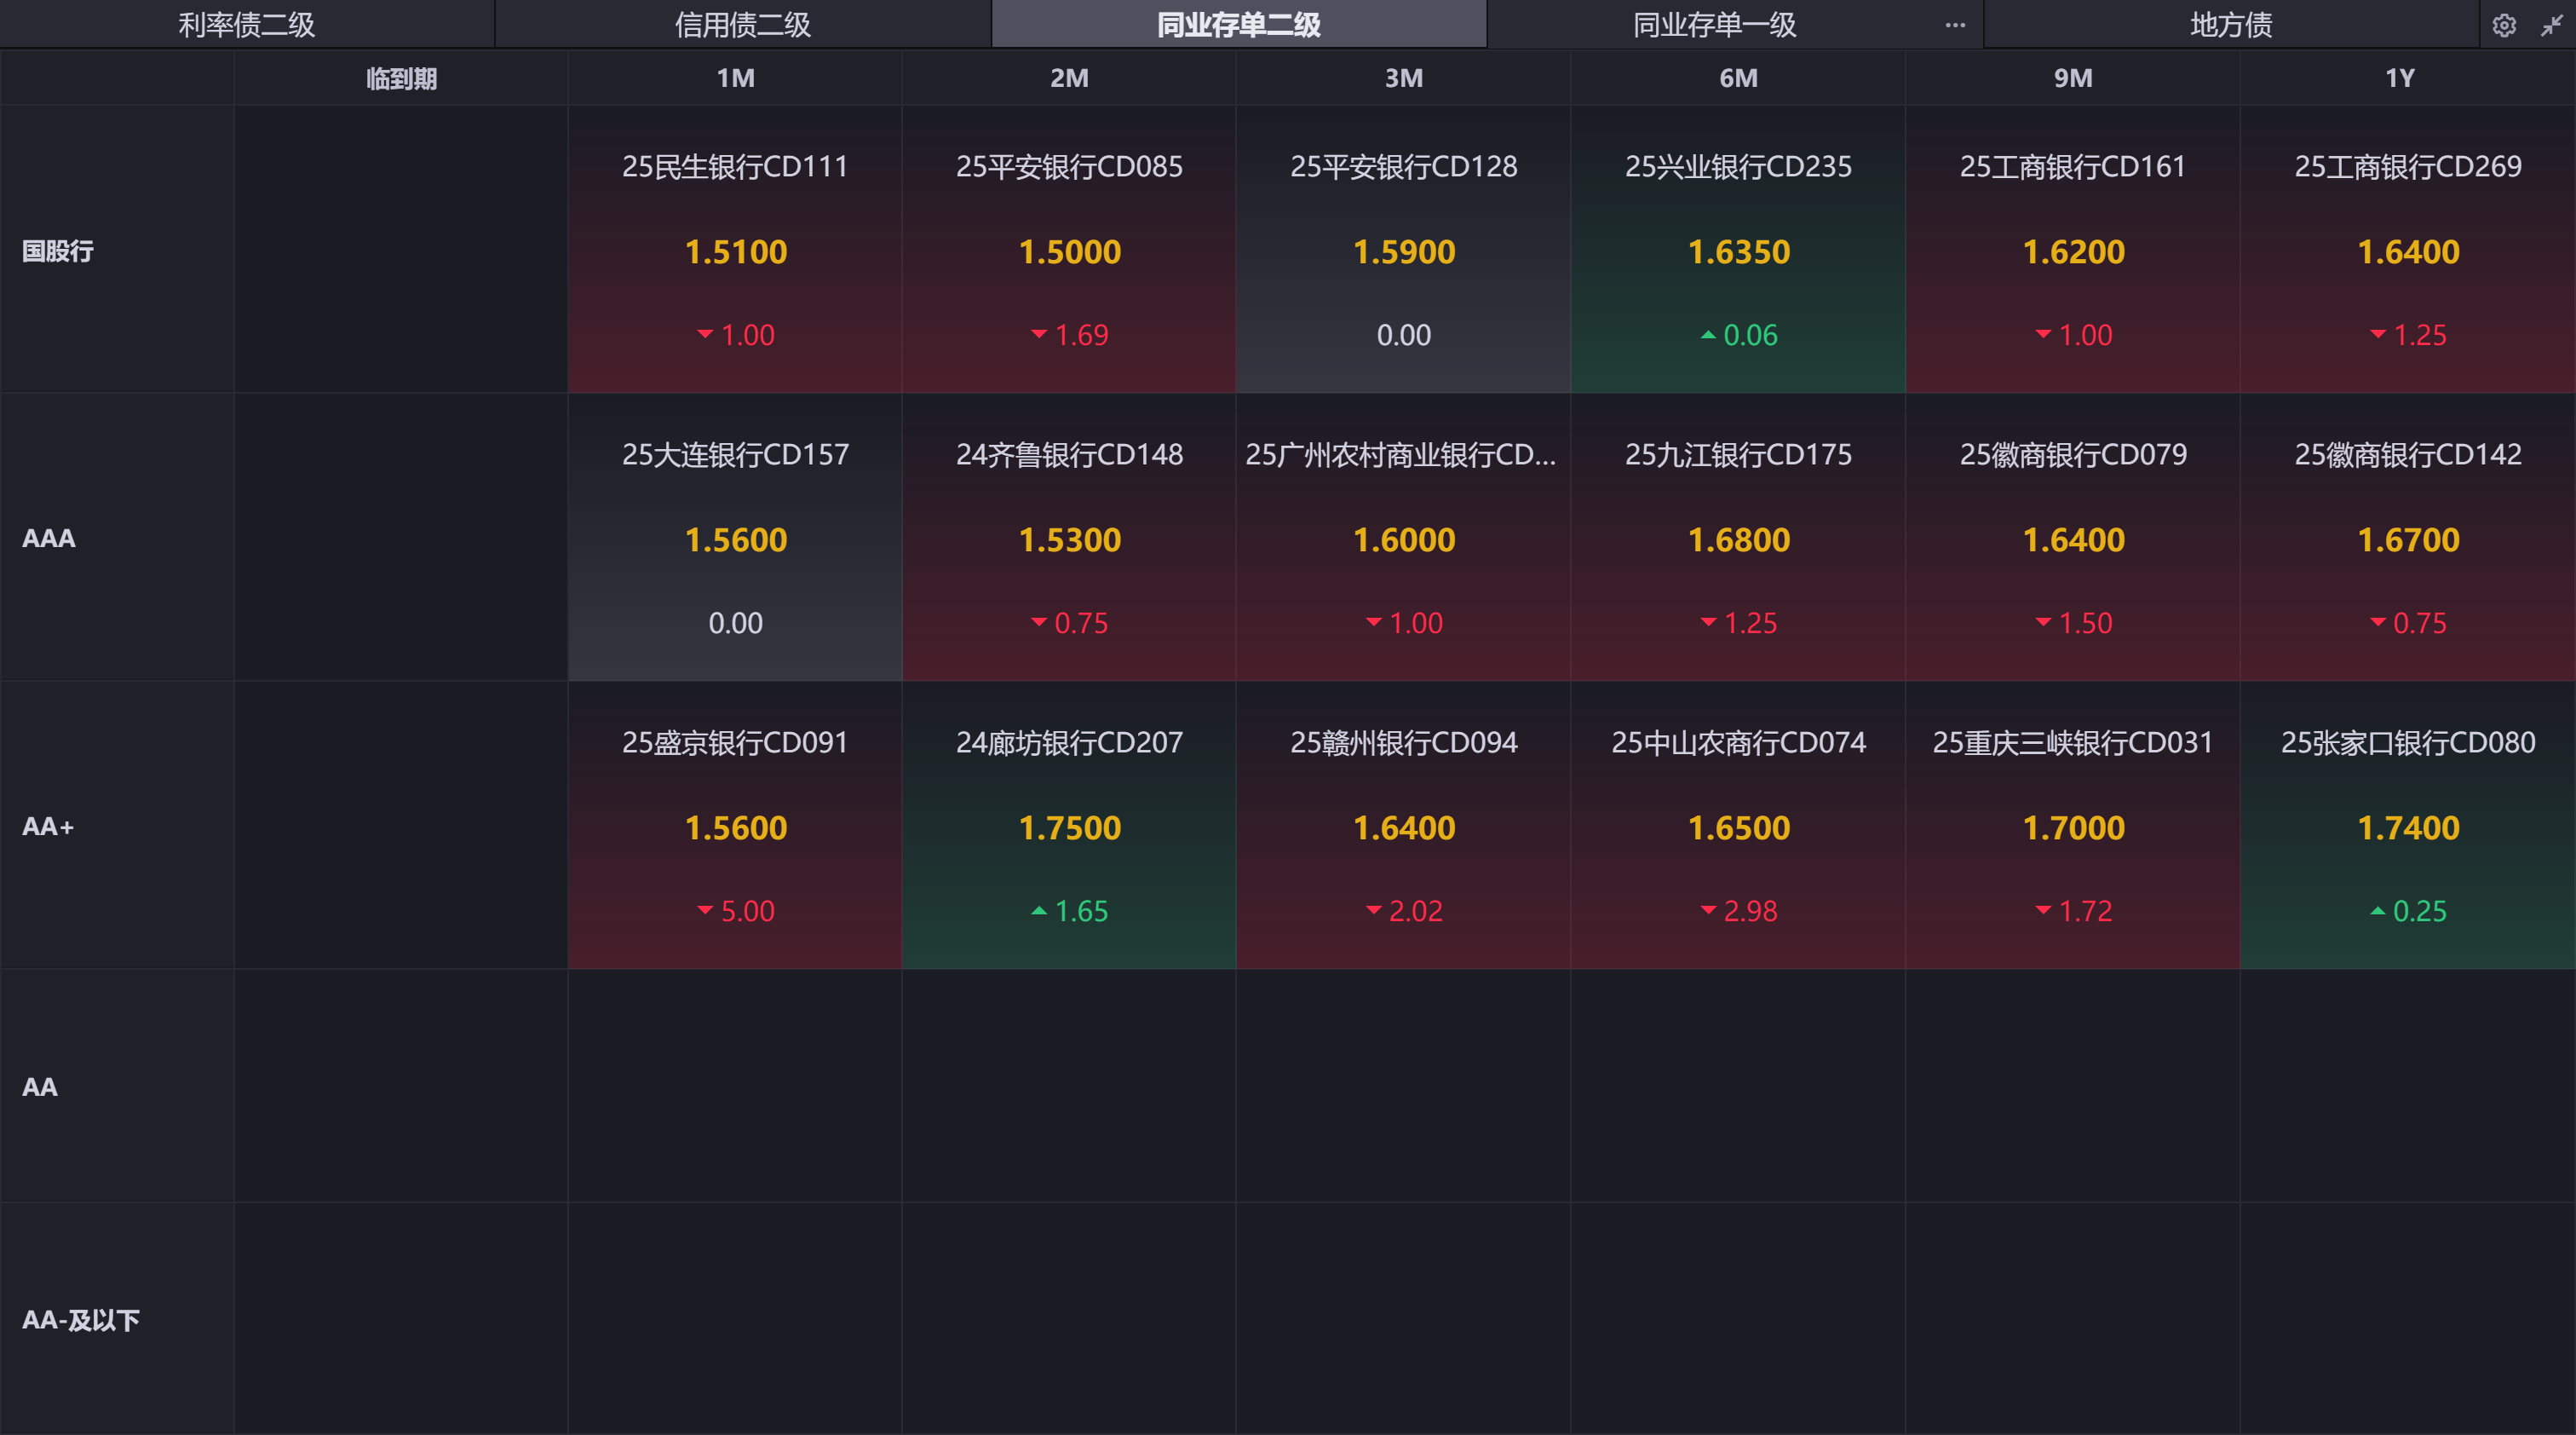2576x1435 pixels.
Task: Select the 地方债 tab
Action: (x=2230, y=25)
